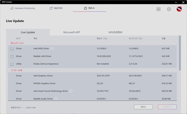This screenshot has width=187, height=114.
Task: Click the 4.65 MB size value
Action: pos(165,56)
